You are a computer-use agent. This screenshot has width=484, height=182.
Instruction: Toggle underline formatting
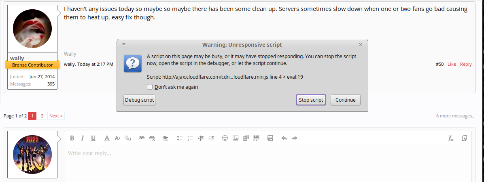pyautogui.click(x=93, y=138)
